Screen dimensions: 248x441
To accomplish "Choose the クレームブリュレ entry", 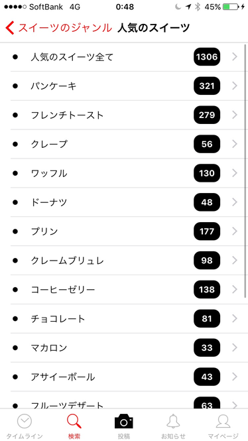I will point(124,261).
